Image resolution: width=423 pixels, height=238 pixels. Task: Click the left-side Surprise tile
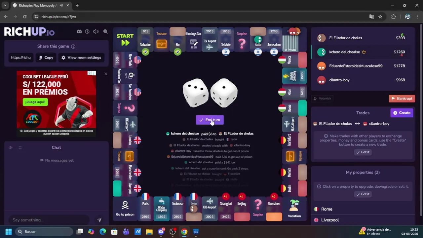[125, 108]
